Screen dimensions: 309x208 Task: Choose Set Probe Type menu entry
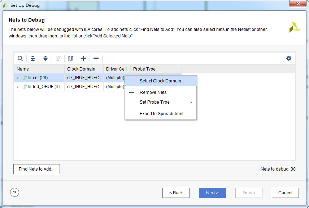(161, 102)
